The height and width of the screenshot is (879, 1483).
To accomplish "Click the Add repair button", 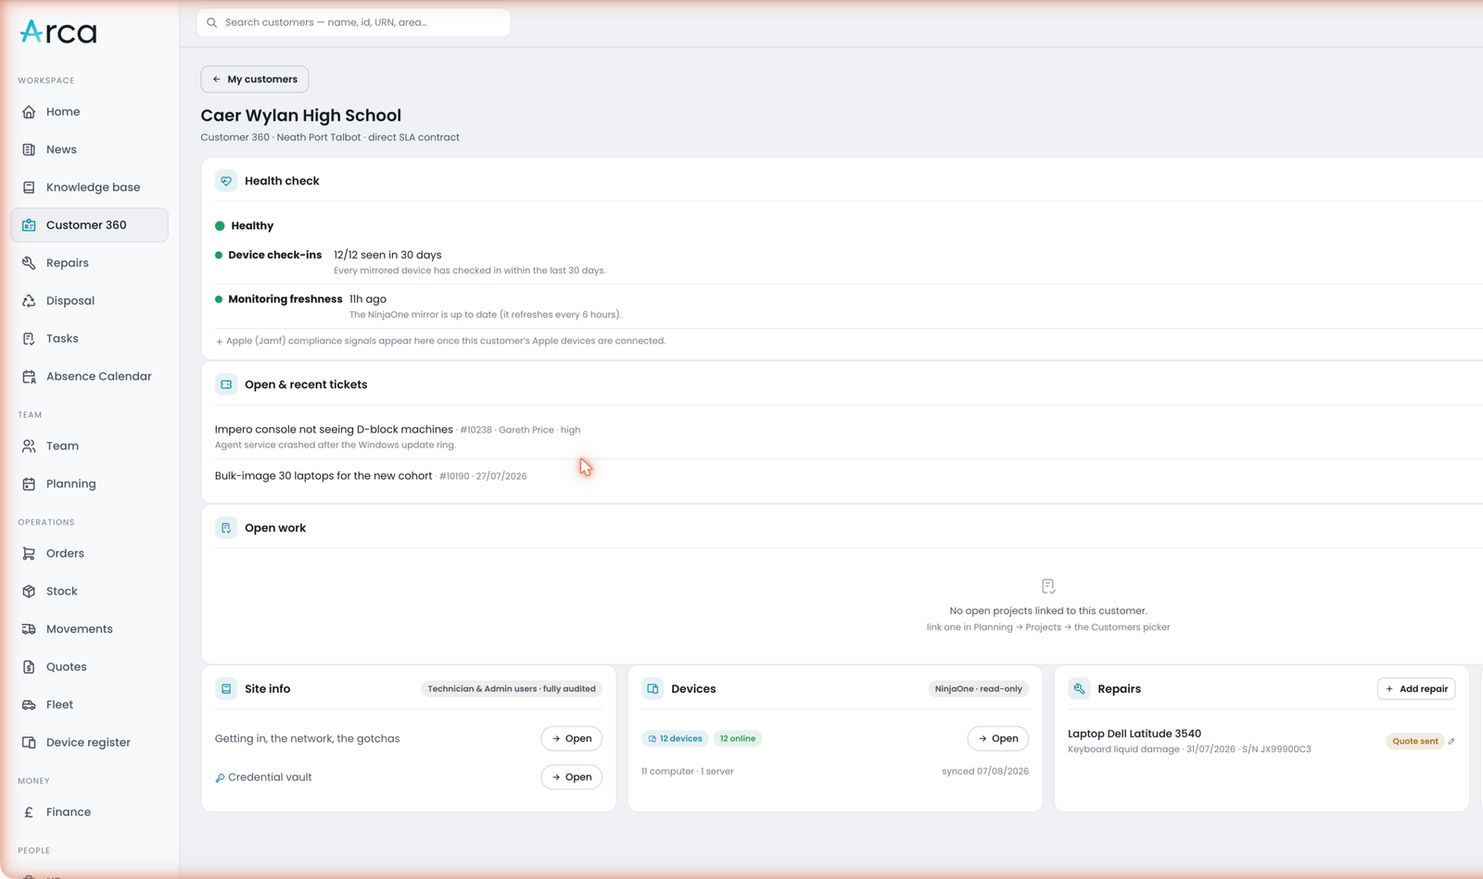I will (1416, 689).
